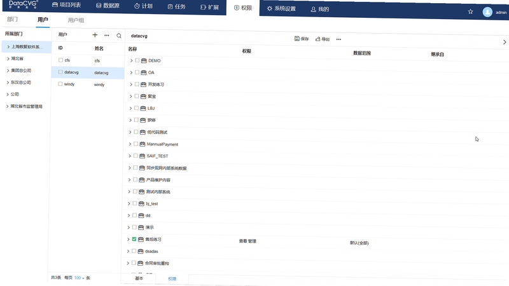Click the right collapse arrow on panel edge
Viewport: 509px width, 286px height.
505,42
